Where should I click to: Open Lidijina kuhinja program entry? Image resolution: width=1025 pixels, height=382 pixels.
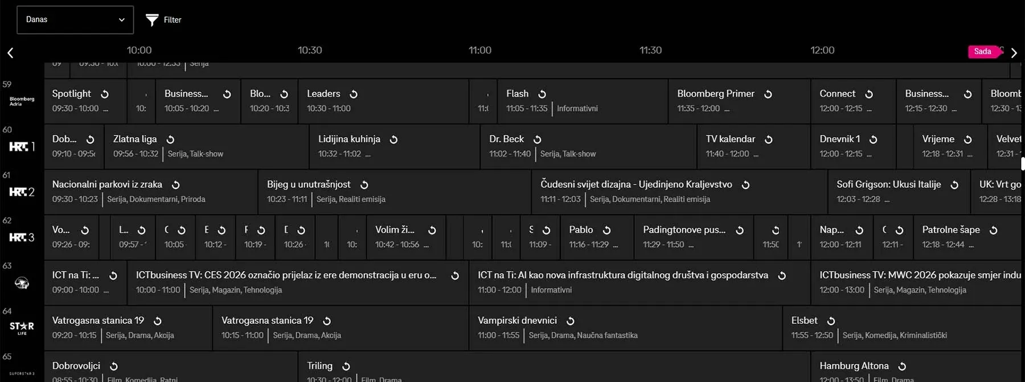(x=395, y=147)
